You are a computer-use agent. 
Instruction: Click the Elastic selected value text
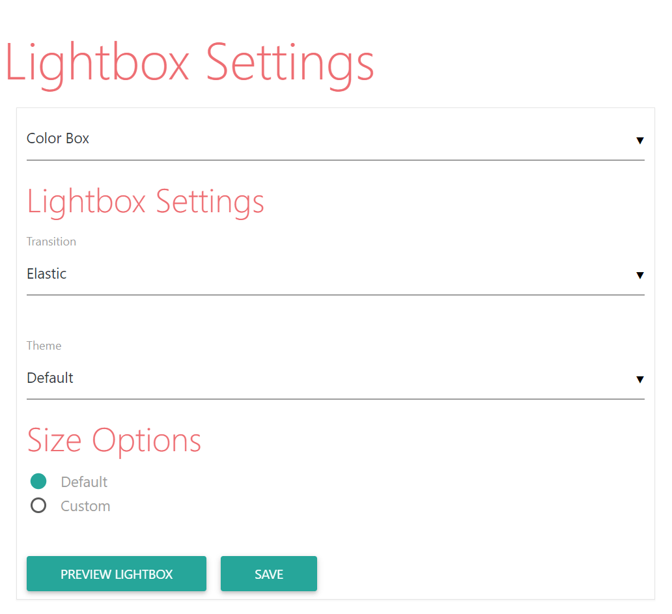click(x=47, y=274)
